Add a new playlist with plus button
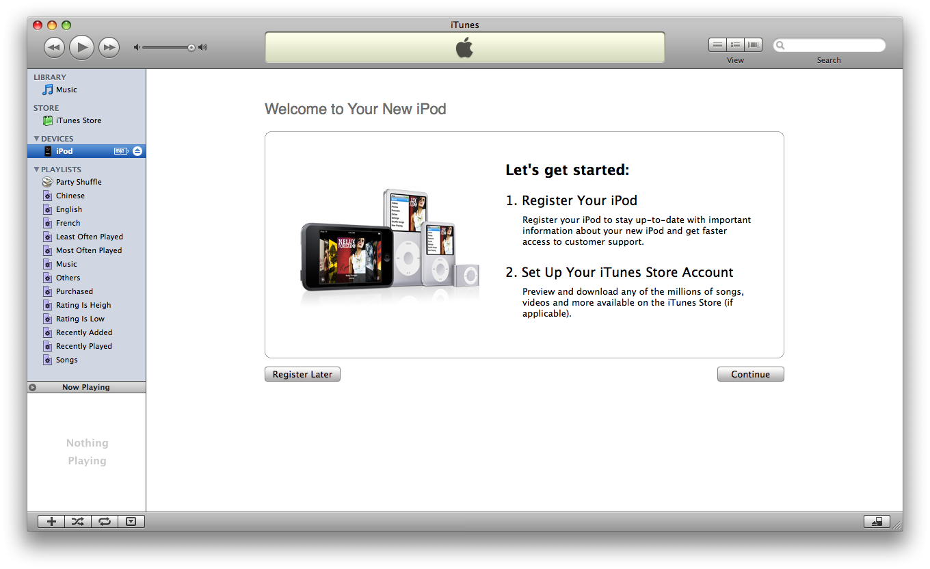Image resolution: width=930 pixels, height=569 pixels. 51,521
